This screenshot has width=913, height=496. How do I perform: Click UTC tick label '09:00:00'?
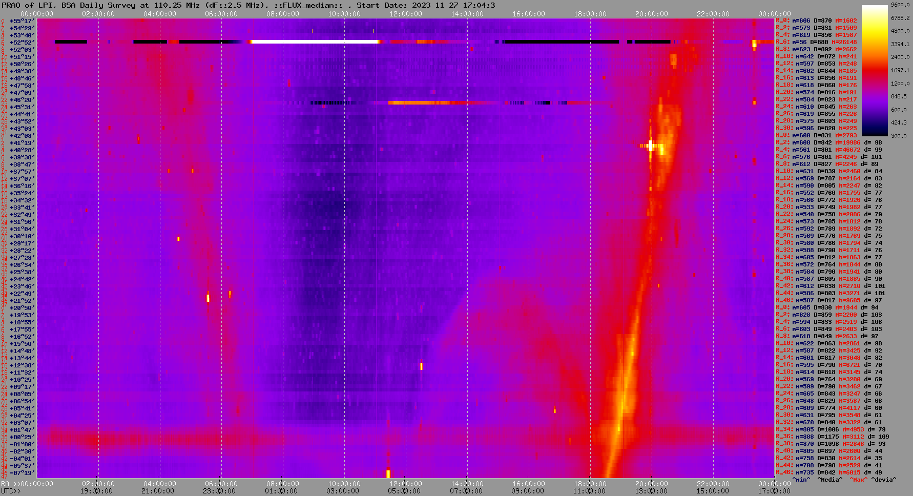(x=528, y=491)
